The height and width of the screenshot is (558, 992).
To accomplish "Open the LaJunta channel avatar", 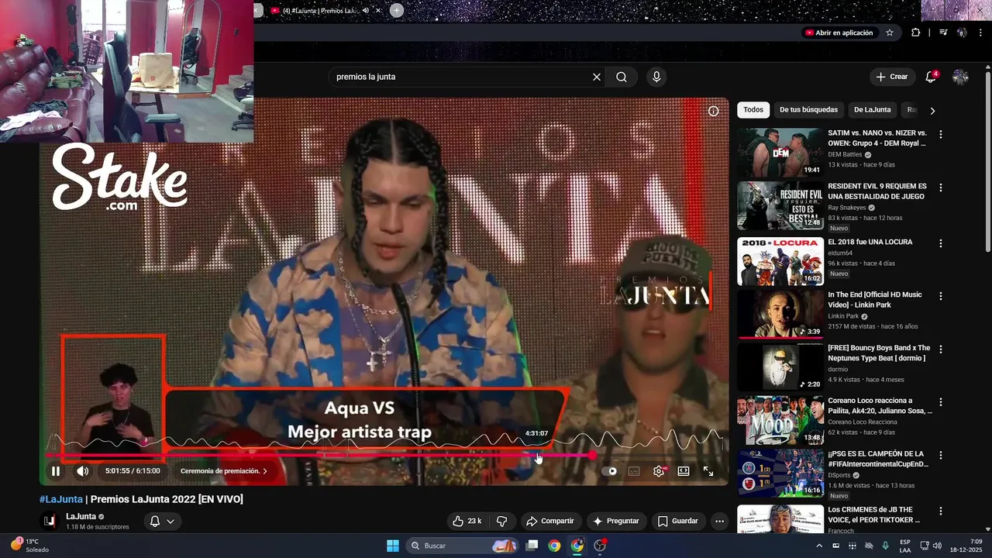I will click(x=49, y=521).
